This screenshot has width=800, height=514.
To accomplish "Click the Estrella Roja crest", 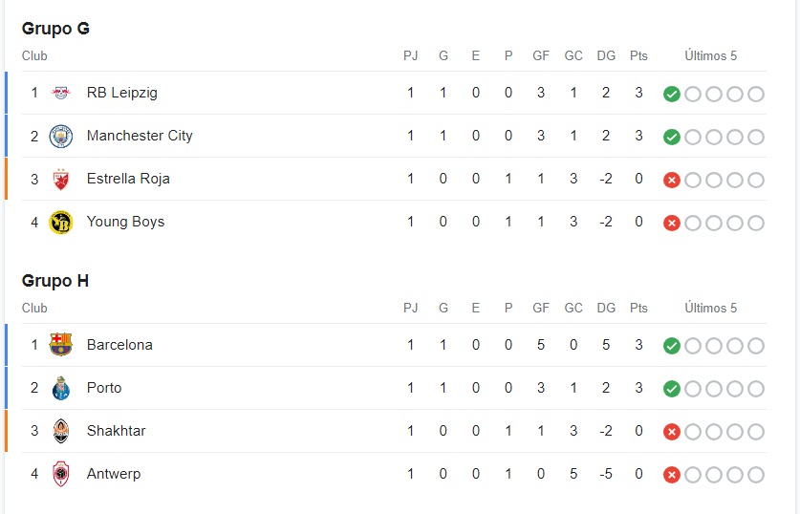I will pos(61,179).
